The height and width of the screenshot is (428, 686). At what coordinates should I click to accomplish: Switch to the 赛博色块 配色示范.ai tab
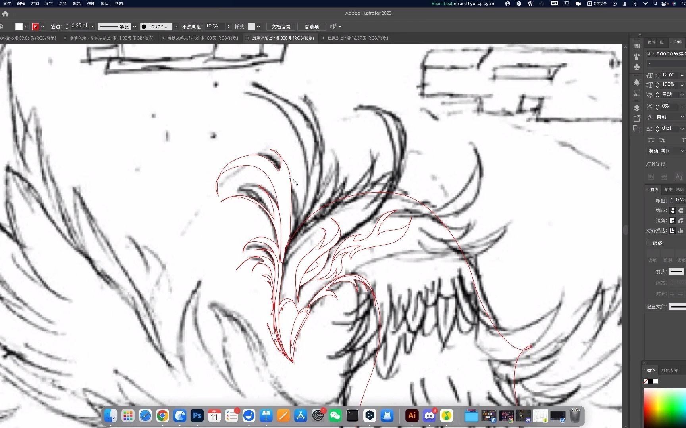pyautogui.click(x=112, y=38)
